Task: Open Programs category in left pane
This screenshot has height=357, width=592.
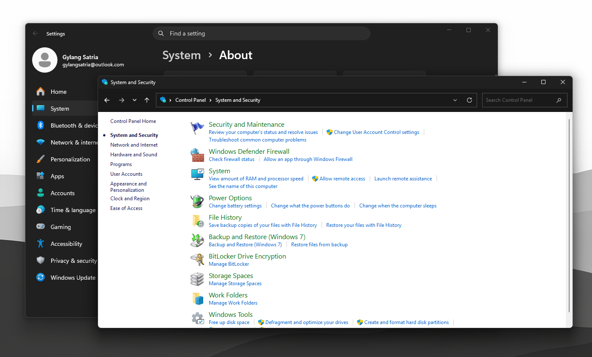Action: point(121,164)
